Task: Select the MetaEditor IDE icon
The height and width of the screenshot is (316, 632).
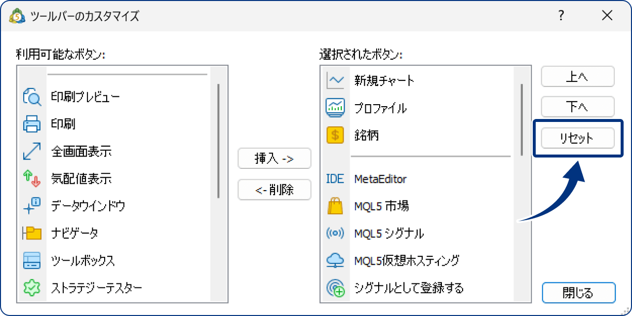Action: coord(334,179)
